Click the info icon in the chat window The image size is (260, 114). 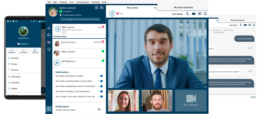[x=254, y=25]
